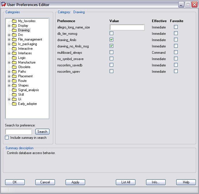Click the Obsolete folder icon
199x194 pixels.
click(14, 67)
